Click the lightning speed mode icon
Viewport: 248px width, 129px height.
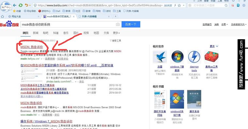[x=175, y=5]
